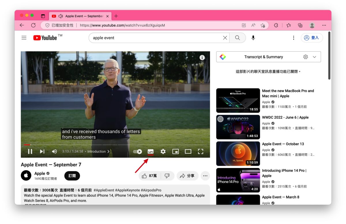
Task: Open the Apple channel name link
Action: (40, 173)
